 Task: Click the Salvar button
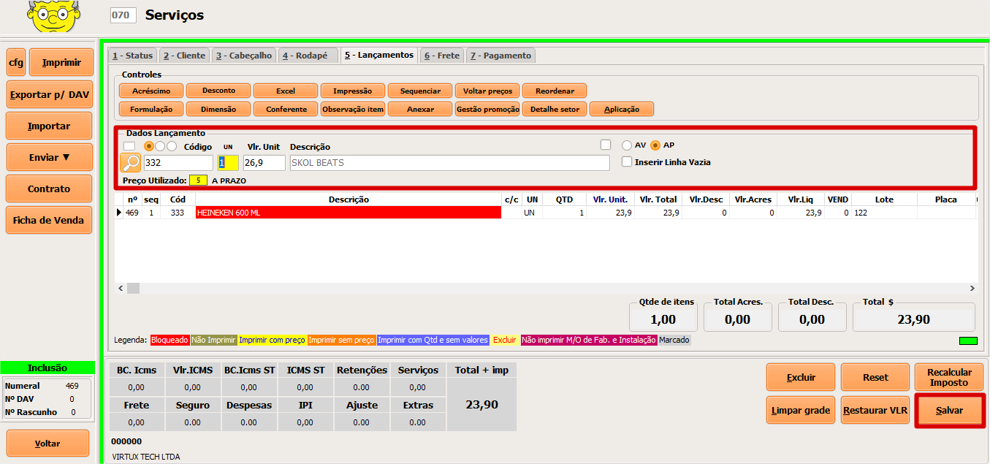pos(949,411)
